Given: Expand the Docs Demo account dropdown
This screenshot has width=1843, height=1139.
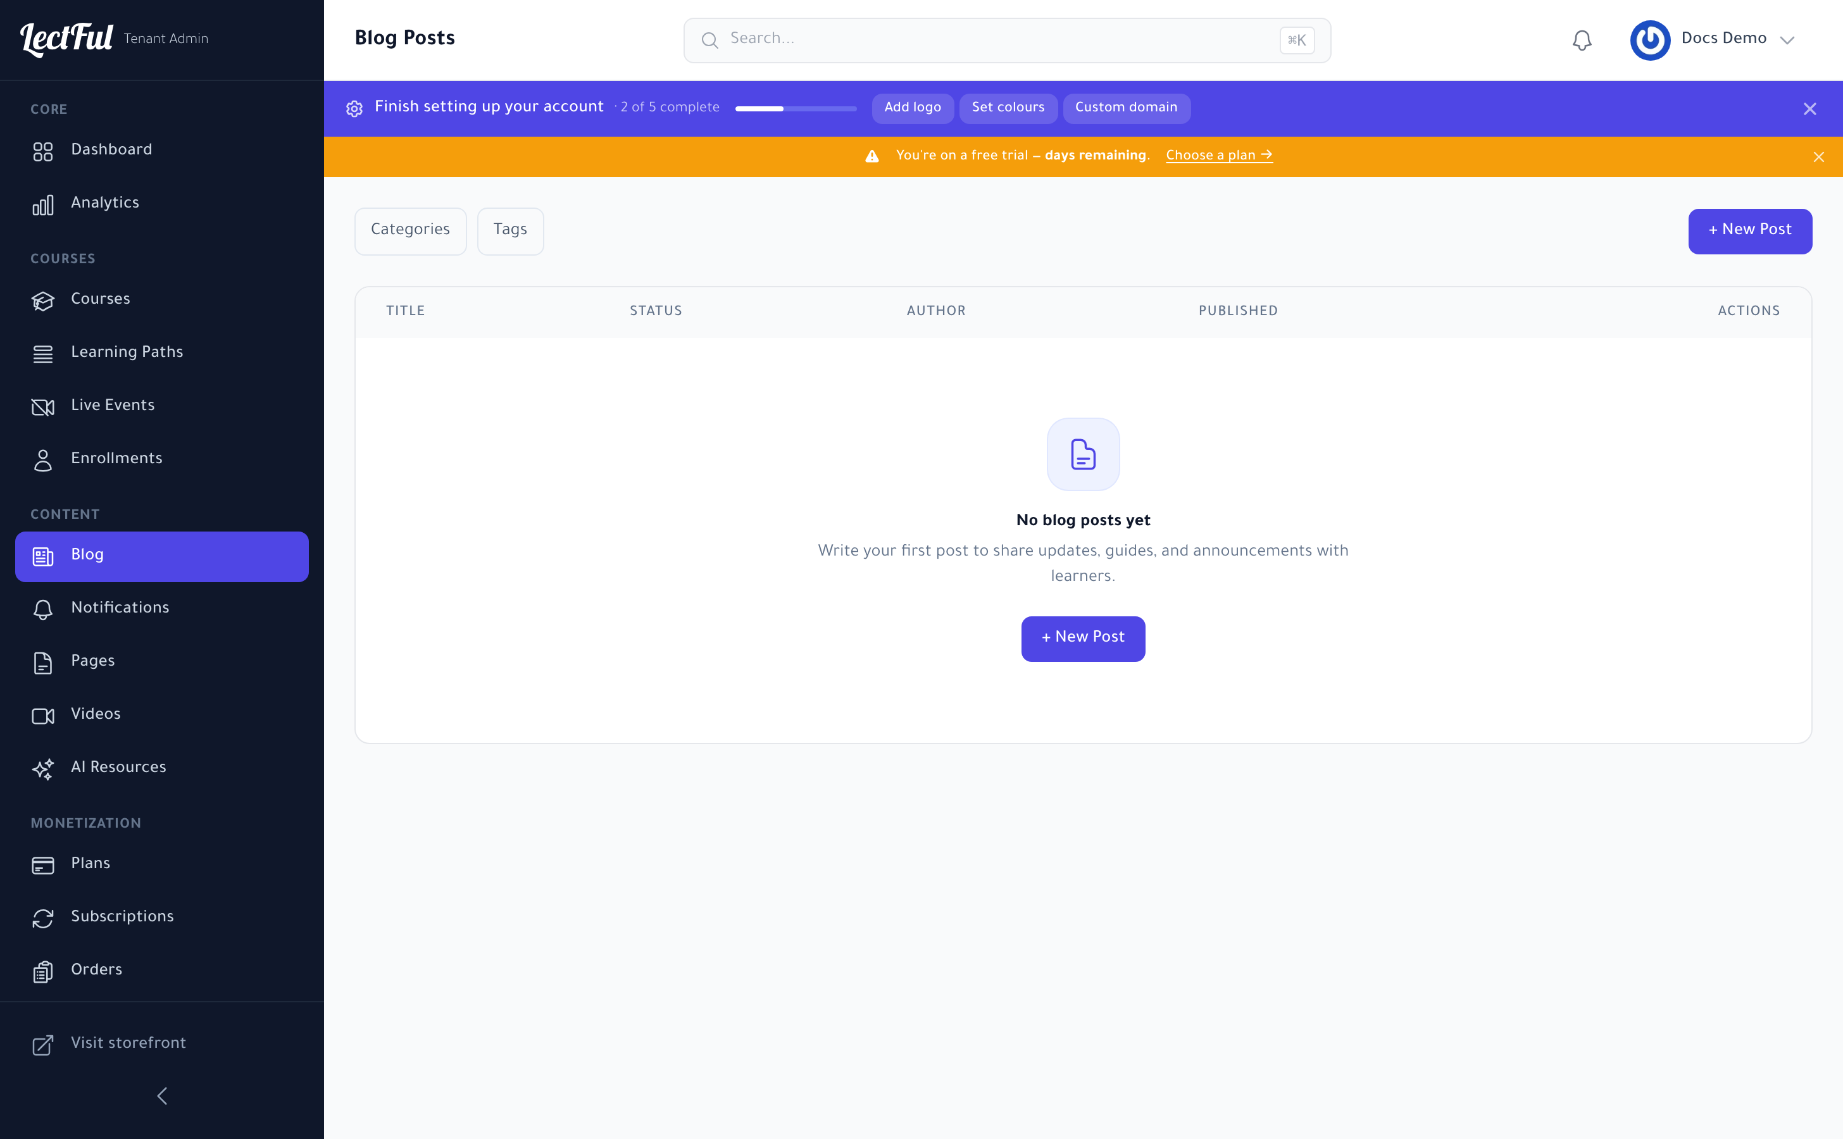Looking at the screenshot, I should pyautogui.click(x=1787, y=40).
